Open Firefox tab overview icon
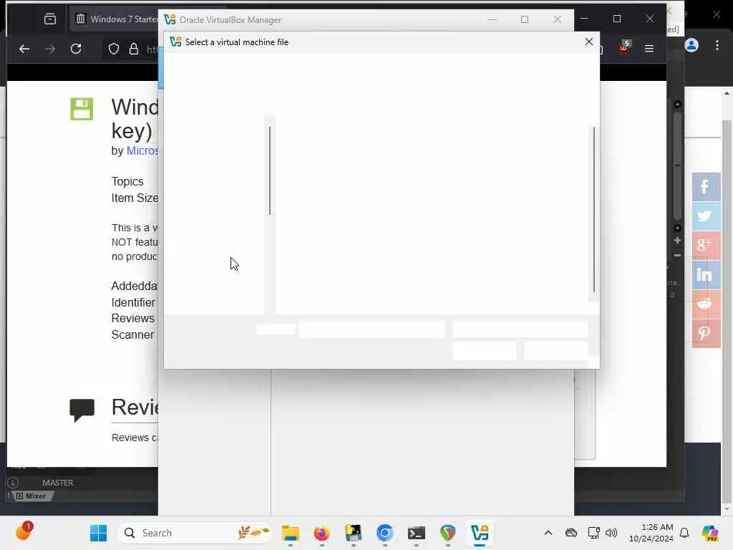Viewport: 733px width, 550px height. [50, 19]
